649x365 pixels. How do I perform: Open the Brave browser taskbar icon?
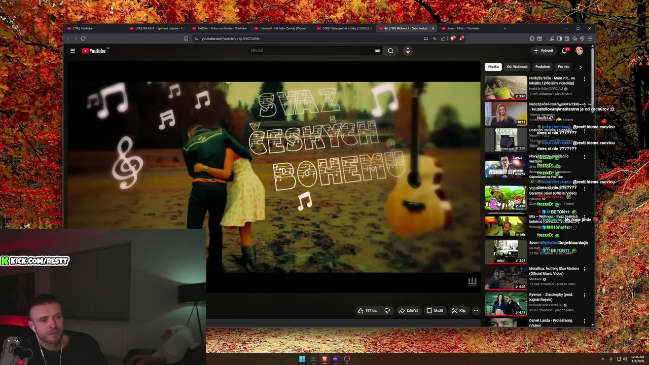point(324,359)
